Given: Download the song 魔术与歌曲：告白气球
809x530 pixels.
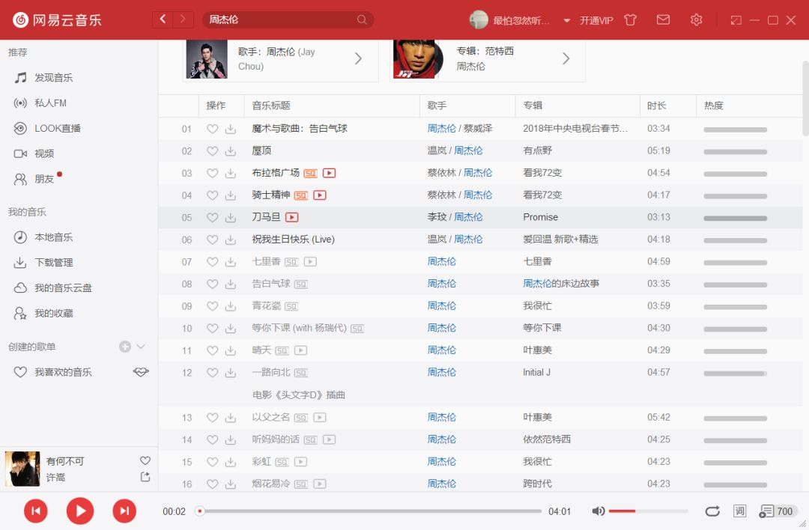Looking at the screenshot, I should (x=230, y=128).
